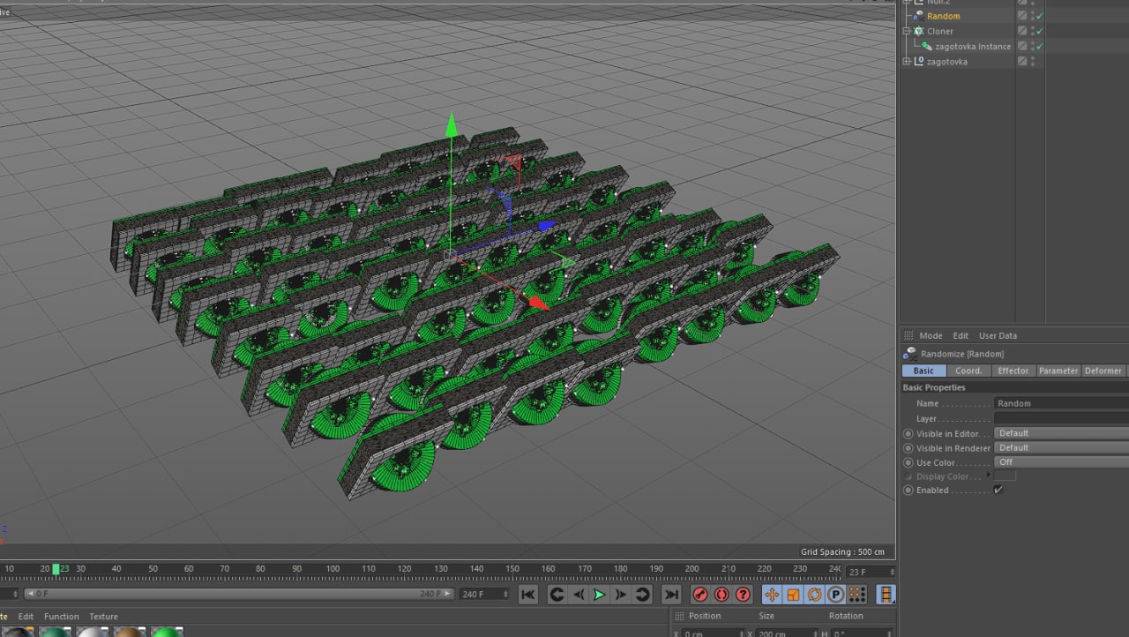Image resolution: width=1129 pixels, height=637 pixels.
Task: Toggle Parameter keyframing P icon
Action: [835, 595]
